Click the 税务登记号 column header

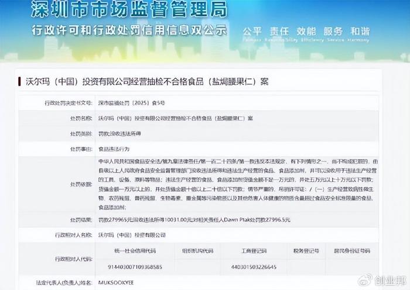[306, 251]
